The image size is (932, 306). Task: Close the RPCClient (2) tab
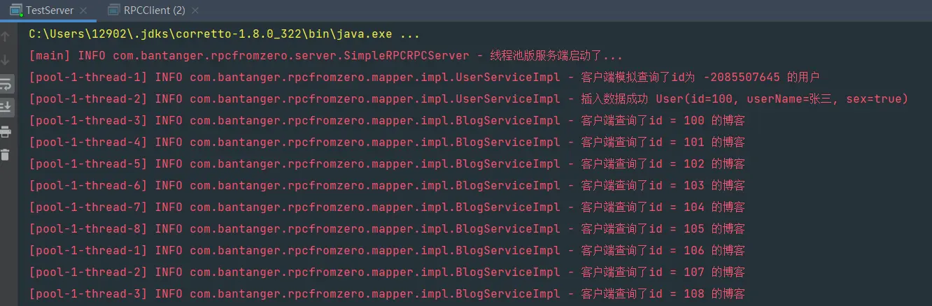pos(195,10)
